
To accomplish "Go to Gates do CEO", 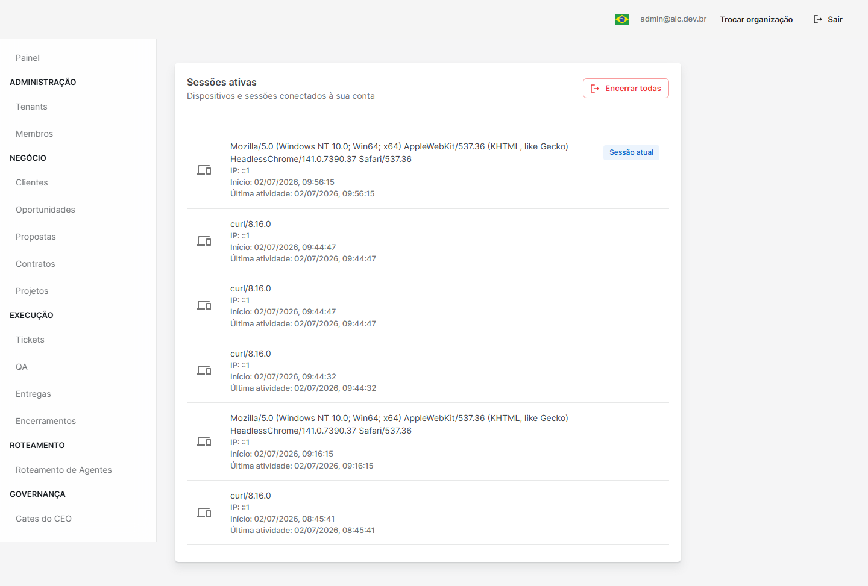I will tap(43, 519).
